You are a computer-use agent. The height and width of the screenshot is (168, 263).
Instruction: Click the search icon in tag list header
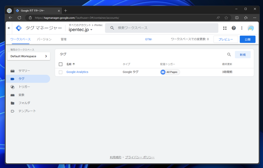(x=229, y=55)
